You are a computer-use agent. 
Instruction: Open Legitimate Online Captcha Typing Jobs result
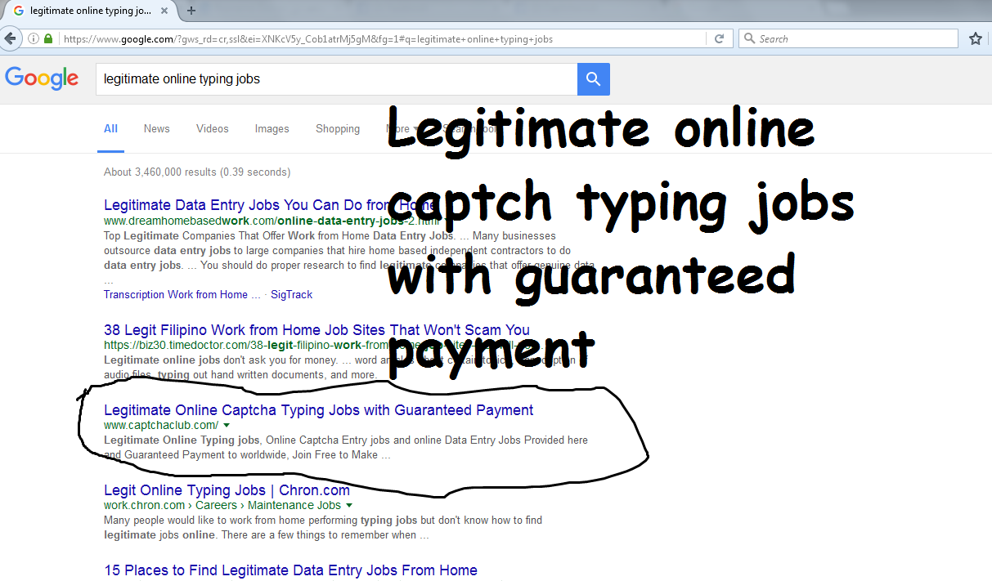click(x=318, y=410)
